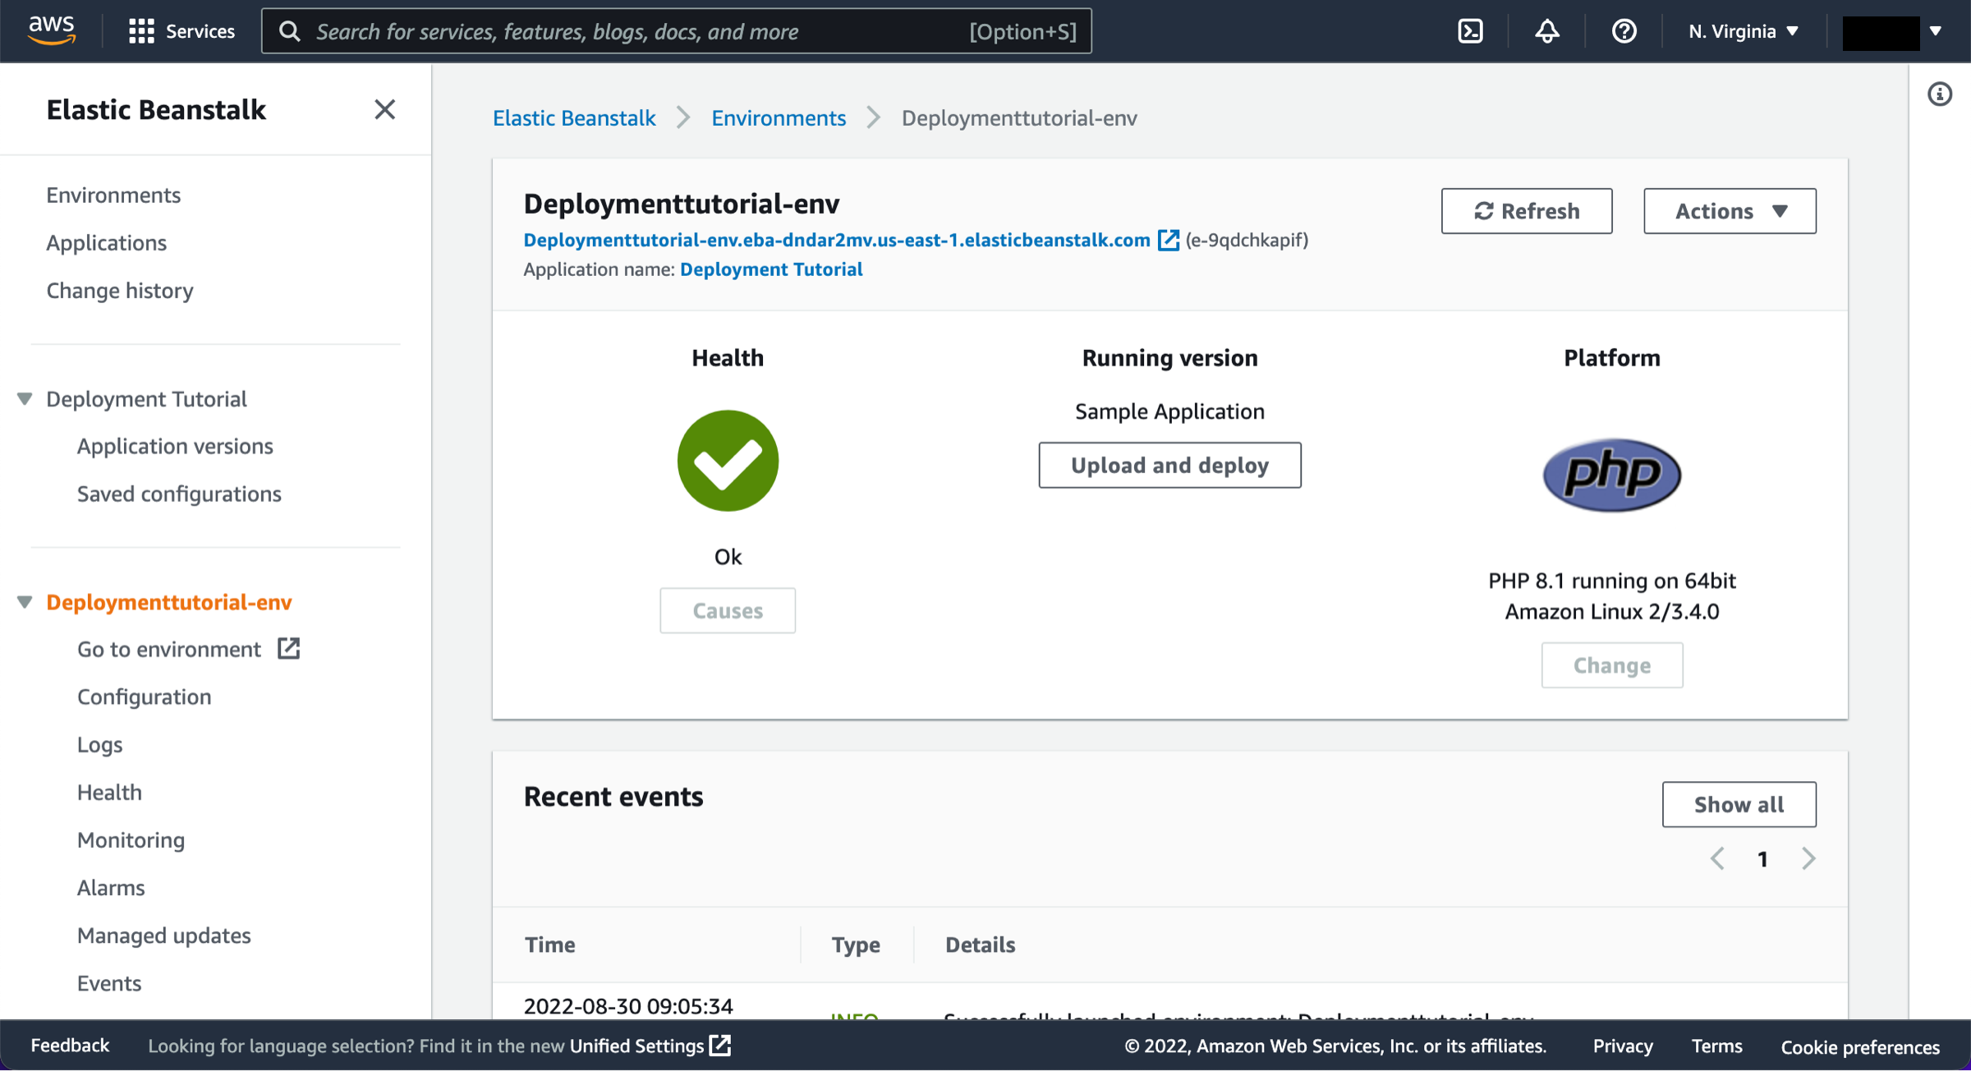The height and width of the screenshot is (1071, 1971).
Task: Click Deploymenttutorial-env sidebar heading
Action: (x=169, y=602)
